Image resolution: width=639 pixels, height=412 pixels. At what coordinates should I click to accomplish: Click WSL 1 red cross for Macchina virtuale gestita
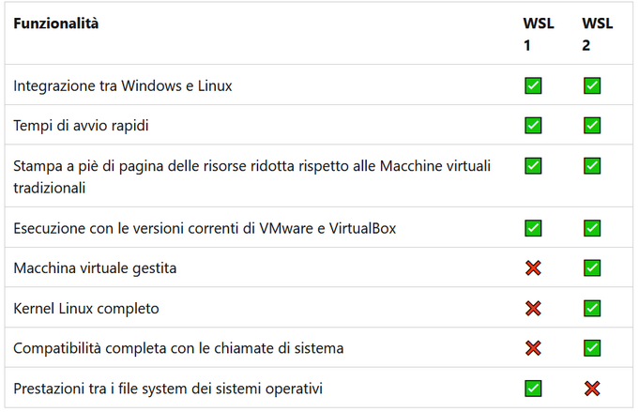[x=533, y=267]
